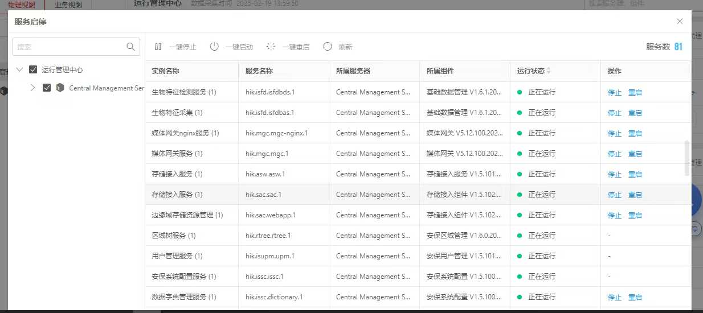Stop the 媒体网关服务 (hik.mgc.mgc.1)
Screen dimensions: 703x313
click(x=615, y=154)
